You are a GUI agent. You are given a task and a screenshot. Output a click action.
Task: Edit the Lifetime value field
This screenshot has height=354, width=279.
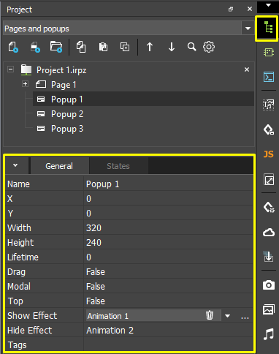click(x=169, y=257)
